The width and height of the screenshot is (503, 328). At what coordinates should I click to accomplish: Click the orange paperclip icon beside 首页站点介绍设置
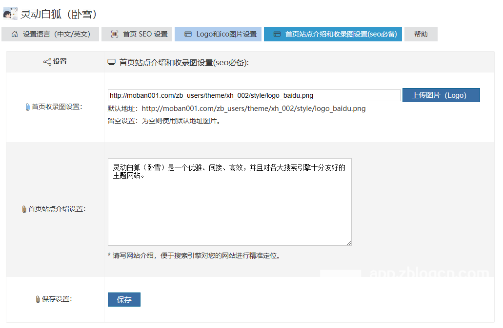click(x=24, y=209)
